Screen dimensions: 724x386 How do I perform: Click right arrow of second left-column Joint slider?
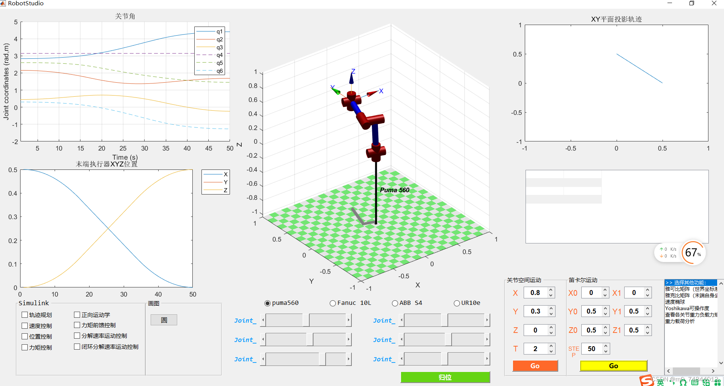[348, 340]
